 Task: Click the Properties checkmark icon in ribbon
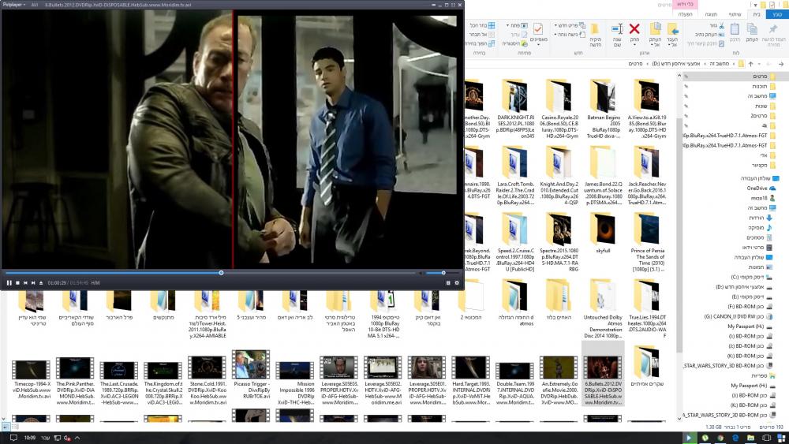click(538, 29)
